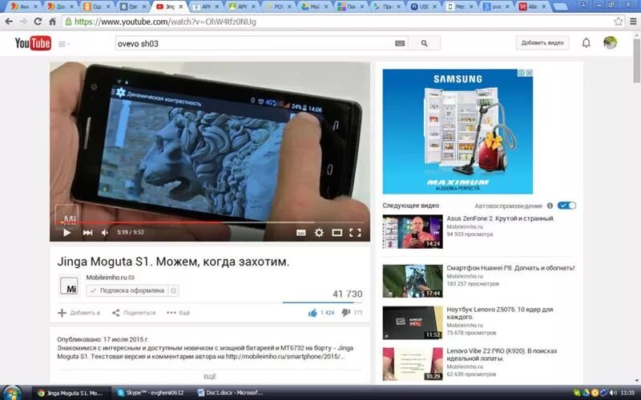The image size is (641, 400).
Task: Open the Chrome main menu
Action: (x=633, y=22)
